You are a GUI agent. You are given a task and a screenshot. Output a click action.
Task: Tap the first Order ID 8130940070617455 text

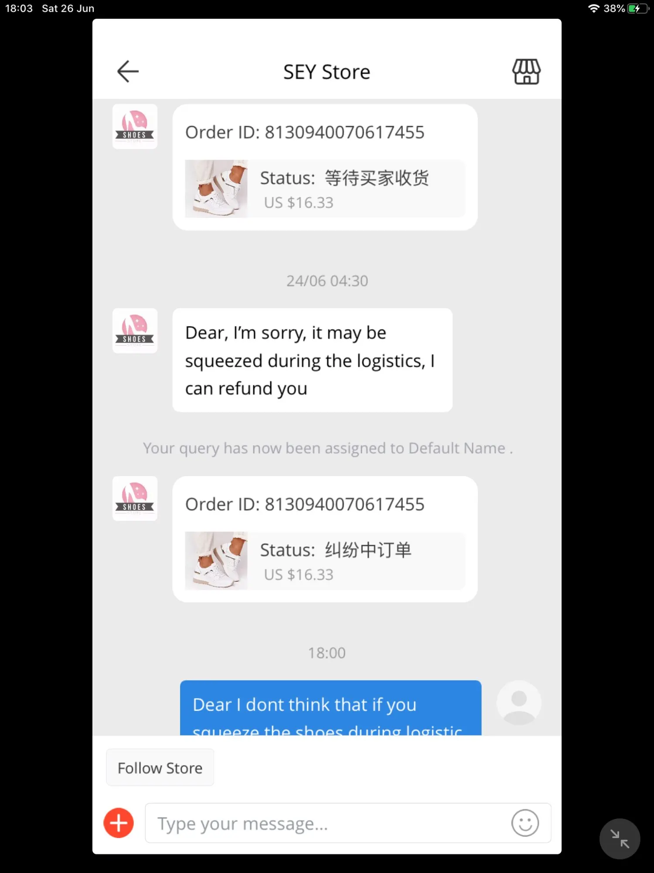point(305,132)
